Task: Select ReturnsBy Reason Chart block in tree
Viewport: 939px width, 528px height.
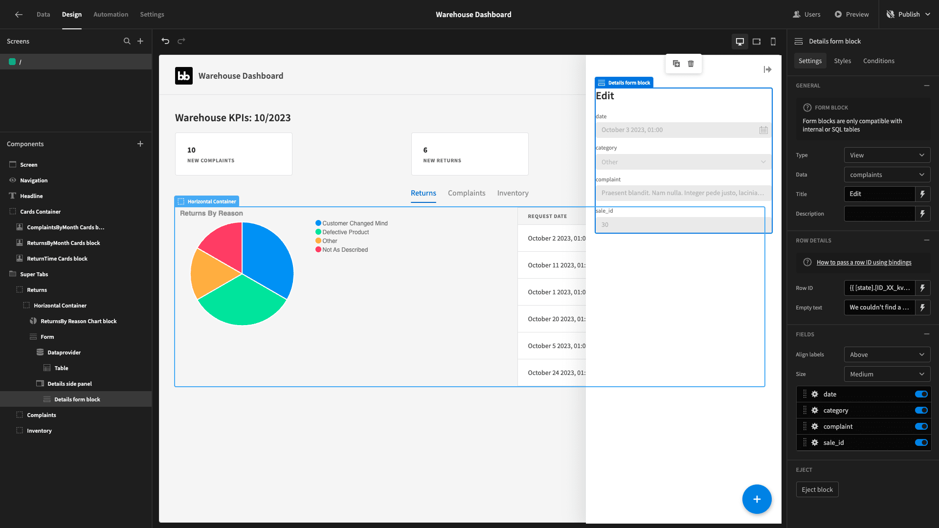Action: (x=78, y=321)
